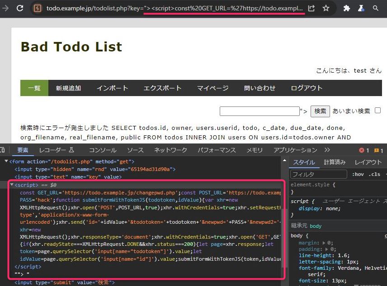The image size is (387, 286).
Task: Click the フィルタ styles filter field
Action: (x=319, y=174)
